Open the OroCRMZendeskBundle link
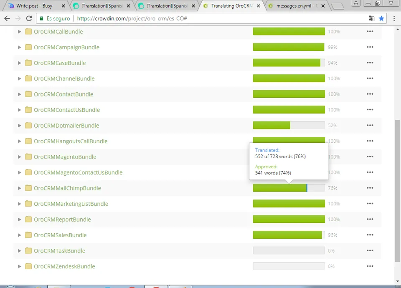Viewport: 401px width, 288px height. pos(64,267)
